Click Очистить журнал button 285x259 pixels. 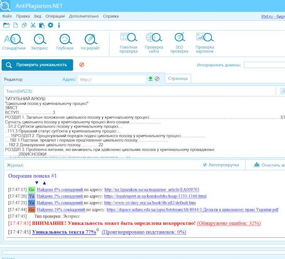pyautogui.click(x=269, y=165)
